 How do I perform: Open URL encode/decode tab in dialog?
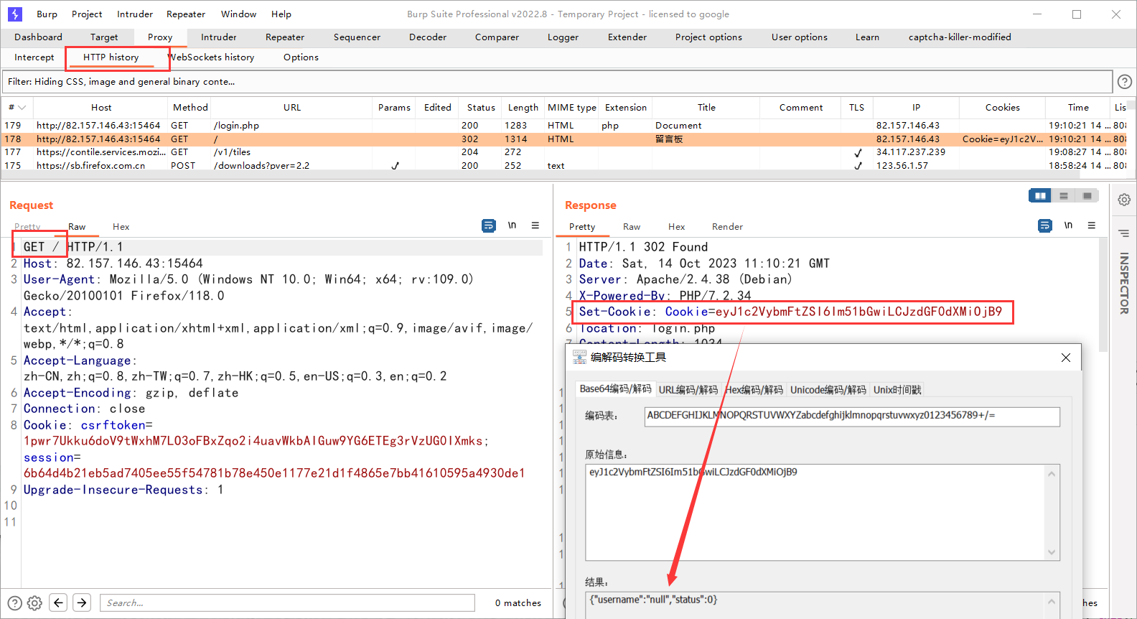coord(688,389)
